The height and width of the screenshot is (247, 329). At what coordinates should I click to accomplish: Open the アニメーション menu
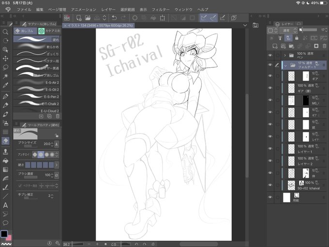pos(84,10)
